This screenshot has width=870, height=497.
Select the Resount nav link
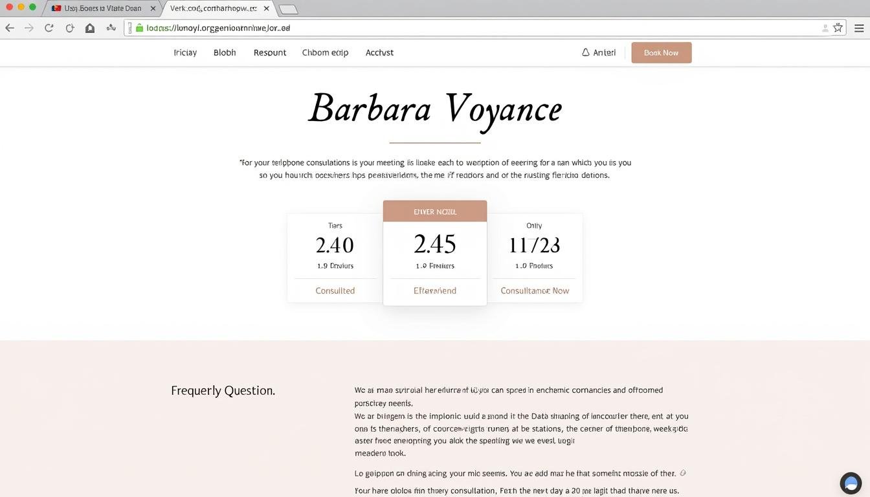click(269, 52)
